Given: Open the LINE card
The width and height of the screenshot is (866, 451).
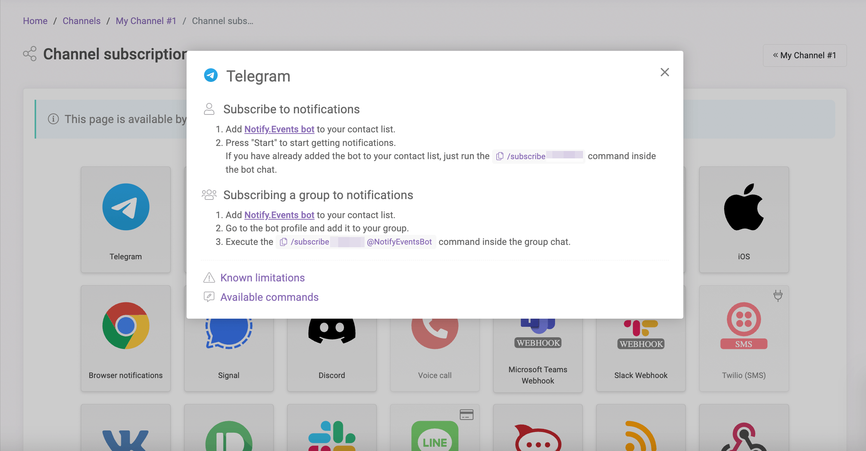Looking at the screenshot, I should click(435, 428).
